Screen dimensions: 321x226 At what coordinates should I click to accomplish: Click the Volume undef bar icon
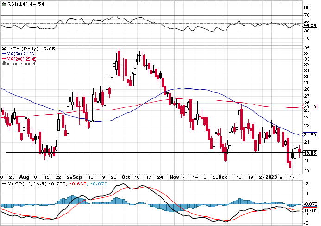tap(4, 64)
